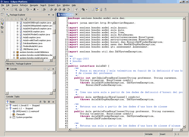The width and height of the screenshot is (189, 137).
Task: Click the Save As toolbar icon
Action: click(x=16, y=9)
